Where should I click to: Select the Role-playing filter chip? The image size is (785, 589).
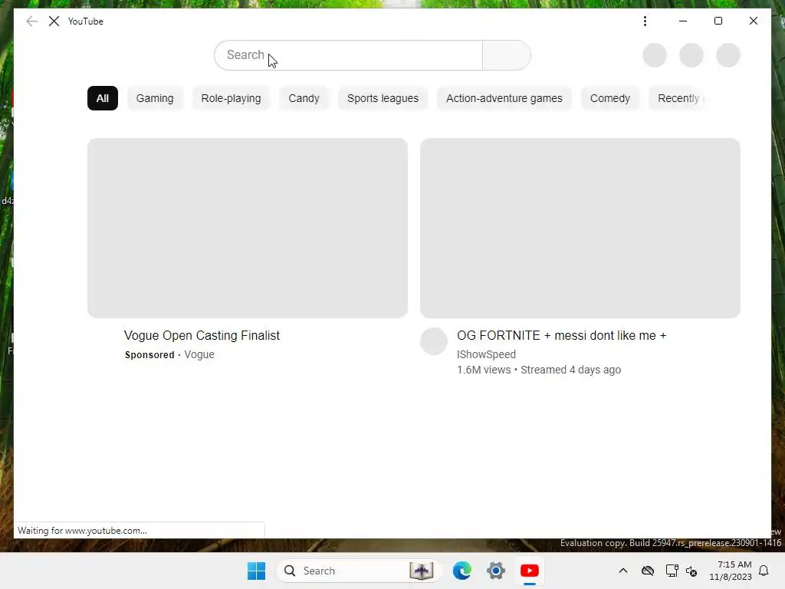(231, 98)
